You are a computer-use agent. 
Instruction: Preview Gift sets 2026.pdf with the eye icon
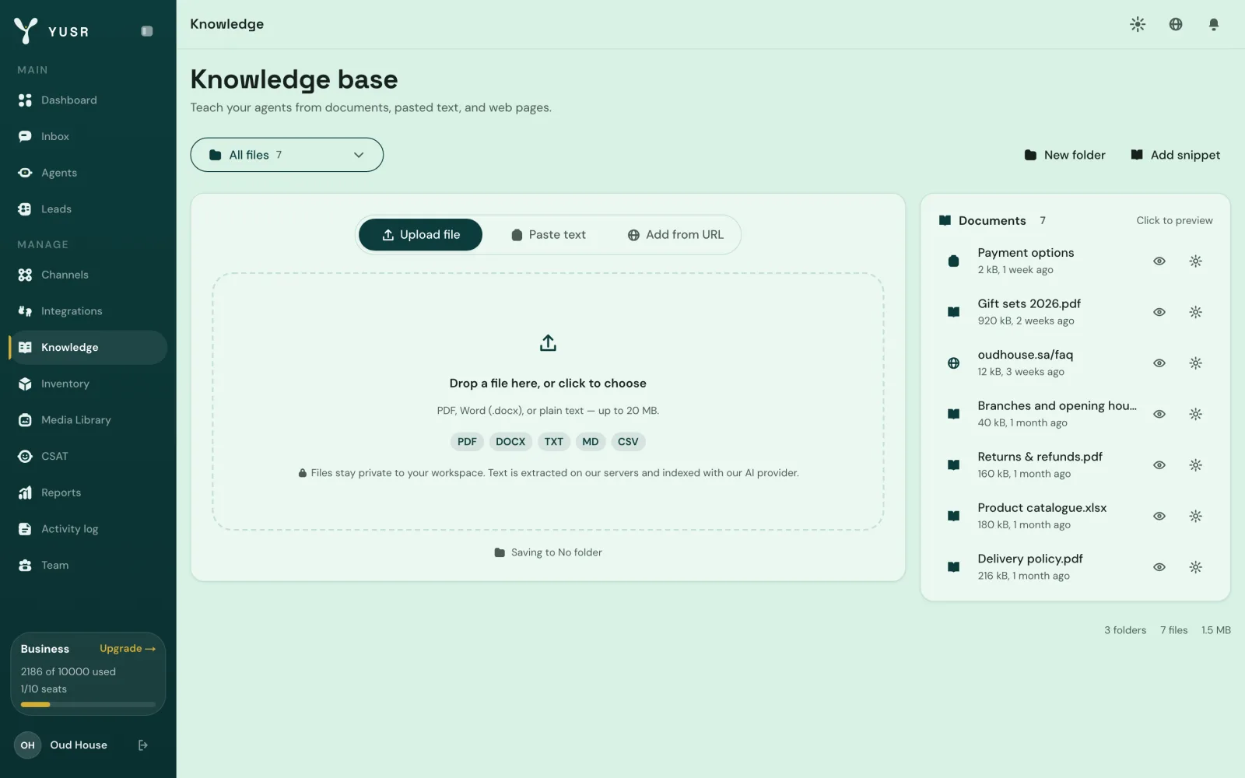(1159, 312)
